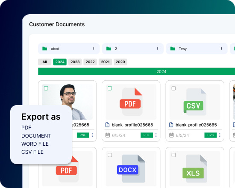Click calendar icon on the CVS card

pos(171,135)
